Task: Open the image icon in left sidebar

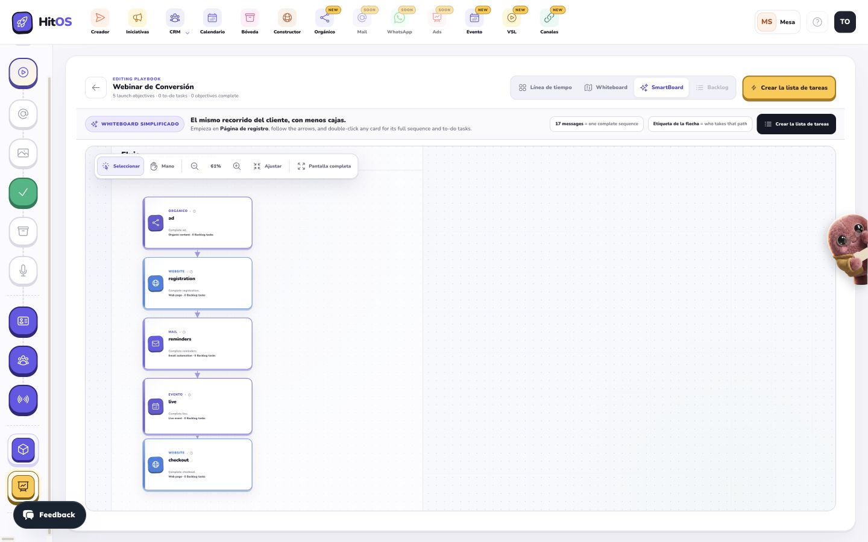Action: (x=23, y=153)
